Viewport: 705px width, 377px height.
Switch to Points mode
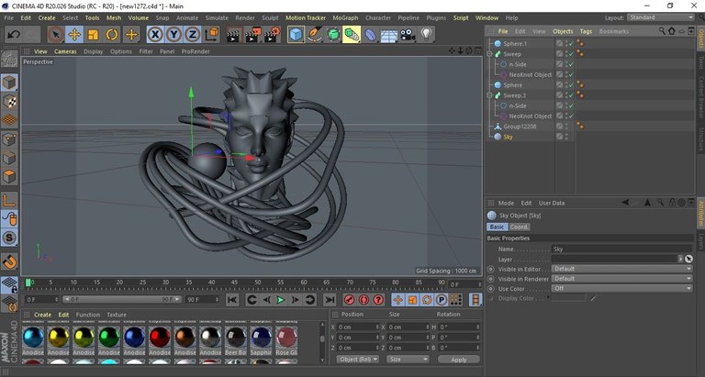[x=9, y=139]
